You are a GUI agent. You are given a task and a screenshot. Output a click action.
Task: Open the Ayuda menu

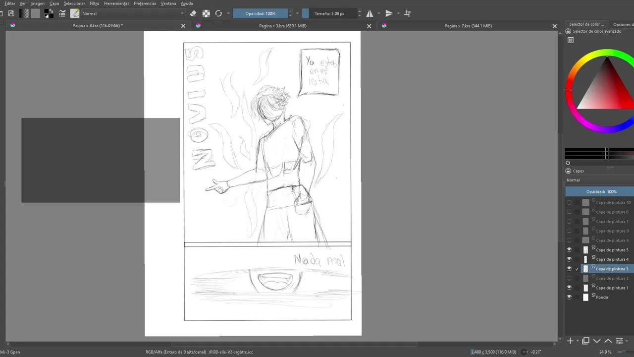coord(187,3)
